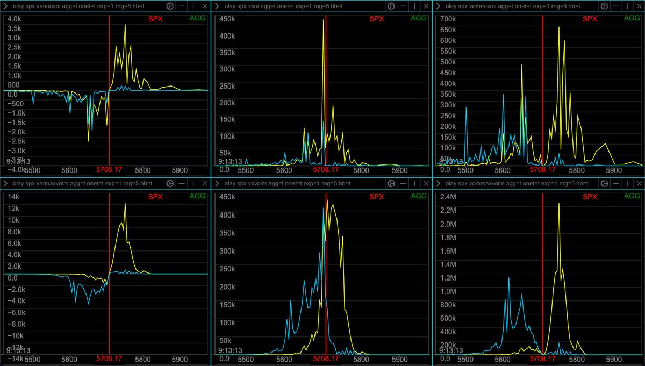Click the red SPX label in vxoi chart
Viewport: 645px width, 366px height.
(x=377, y=19)
